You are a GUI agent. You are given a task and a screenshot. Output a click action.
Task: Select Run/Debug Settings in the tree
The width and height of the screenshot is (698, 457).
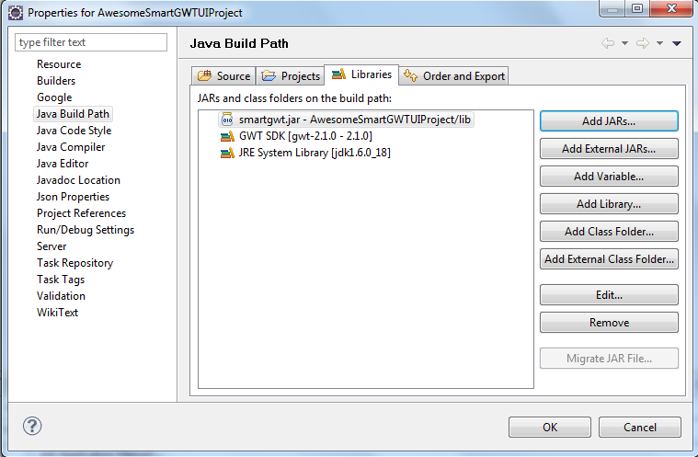86,230
